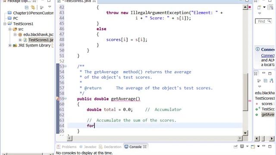Close the Console view tab
Screen dimensions: 276x155
click(x=145, y=147)
